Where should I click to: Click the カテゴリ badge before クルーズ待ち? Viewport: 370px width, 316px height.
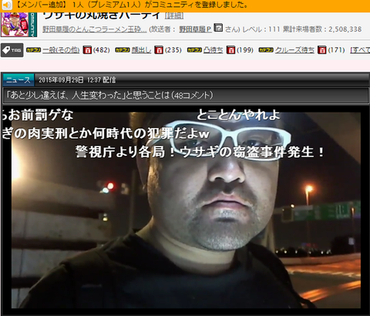coord(266,50)
